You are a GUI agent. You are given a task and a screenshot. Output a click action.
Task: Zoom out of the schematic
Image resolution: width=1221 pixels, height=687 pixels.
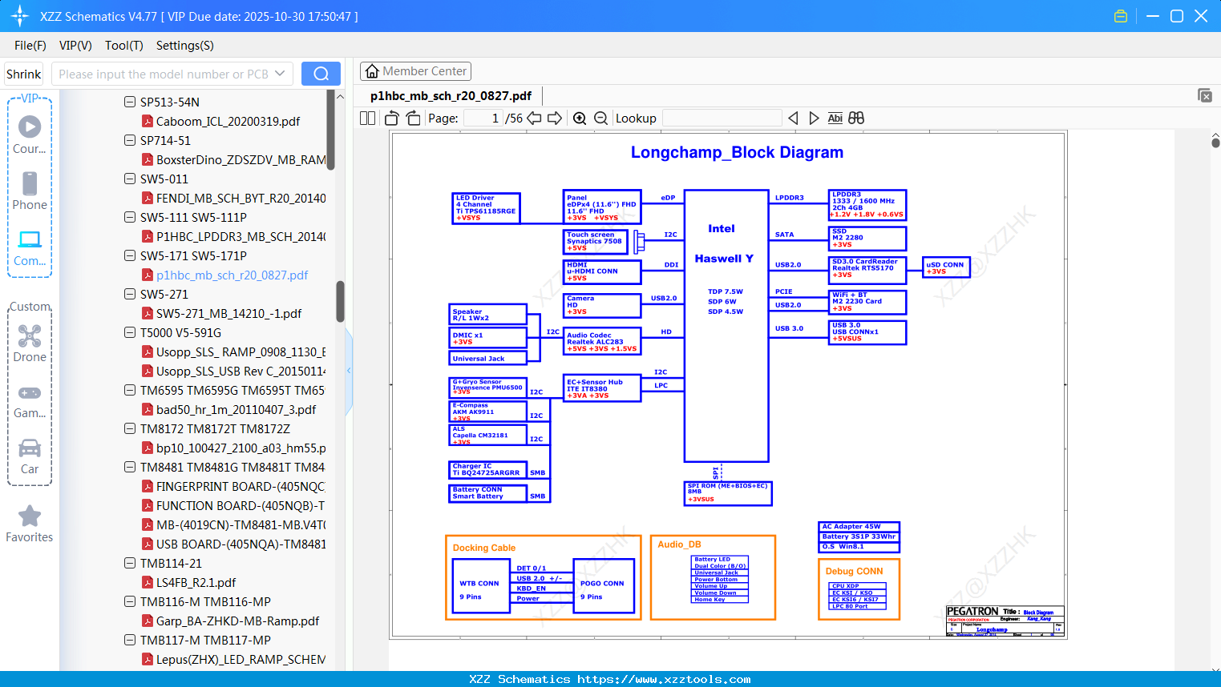(x=600, y=118)
